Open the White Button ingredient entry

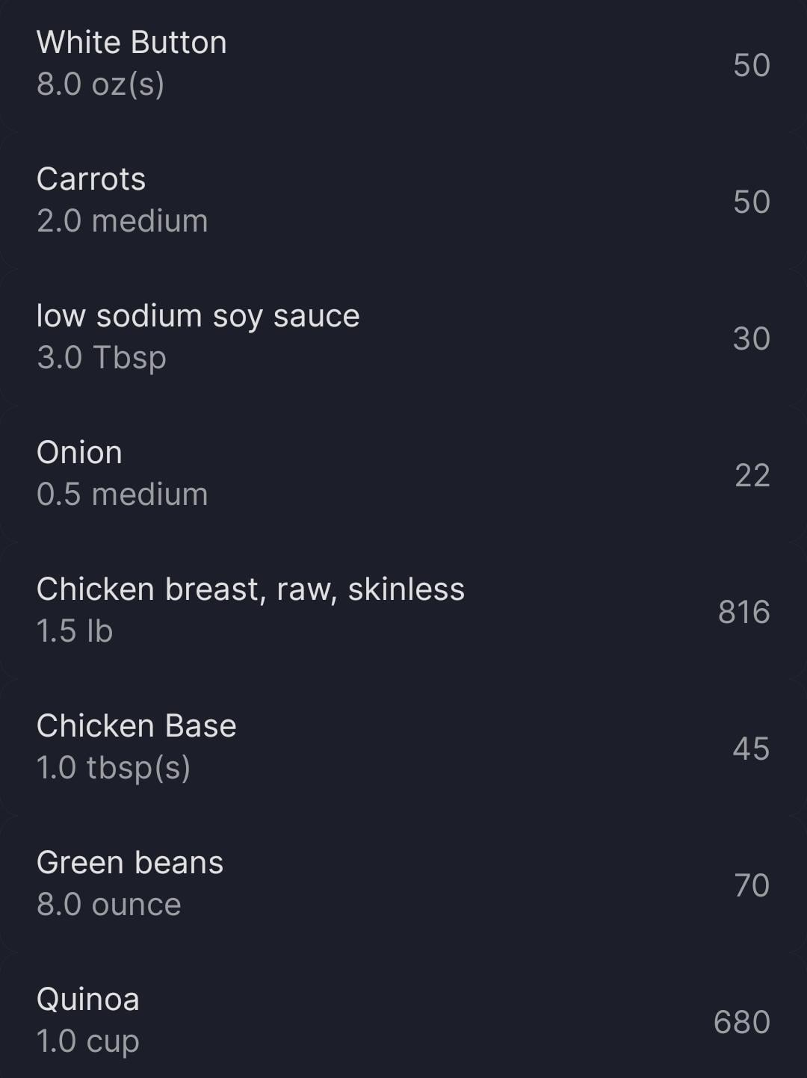coord(132,43)
